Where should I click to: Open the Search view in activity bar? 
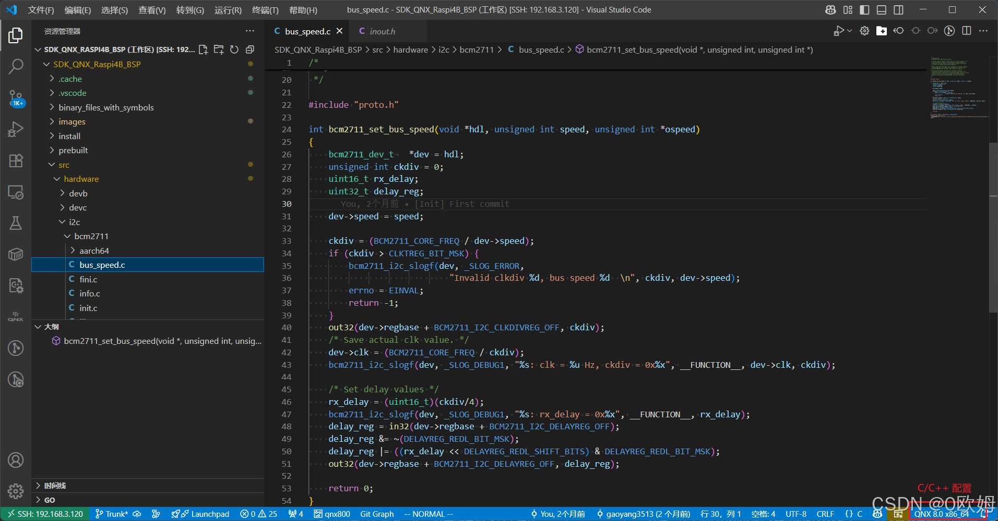coord(16,66)
